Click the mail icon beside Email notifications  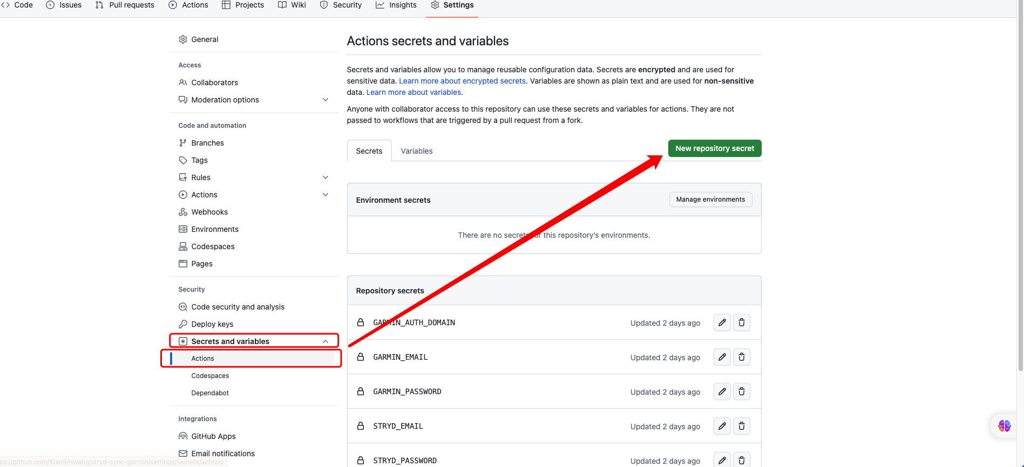[183, 454]
